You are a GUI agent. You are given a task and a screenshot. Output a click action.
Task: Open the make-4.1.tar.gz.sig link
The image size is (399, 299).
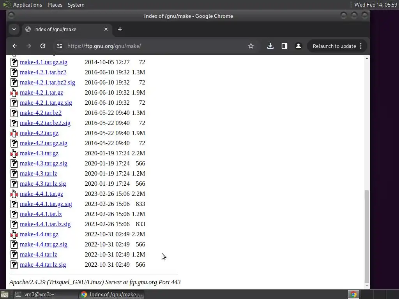[x=44, y=62]
